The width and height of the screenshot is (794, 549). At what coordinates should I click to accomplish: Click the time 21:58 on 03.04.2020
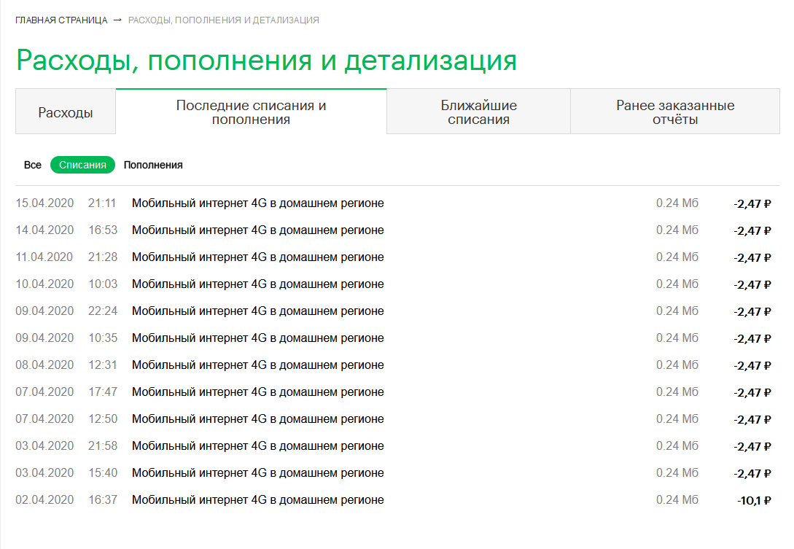[x=103, y=445]
